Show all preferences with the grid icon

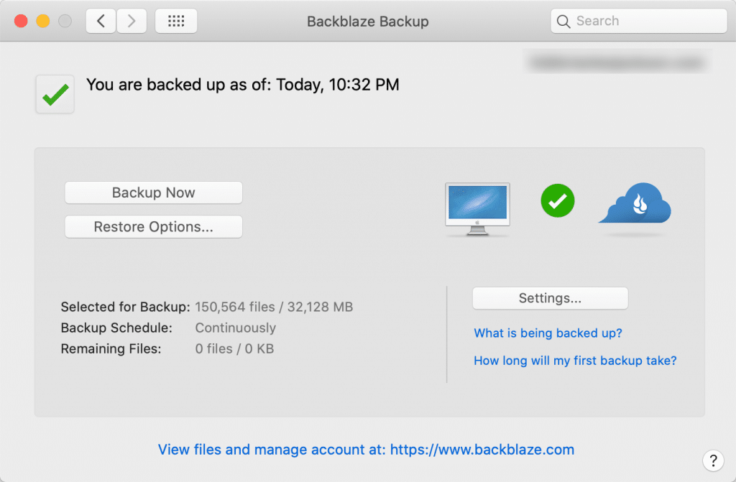[x=176, y=22]
